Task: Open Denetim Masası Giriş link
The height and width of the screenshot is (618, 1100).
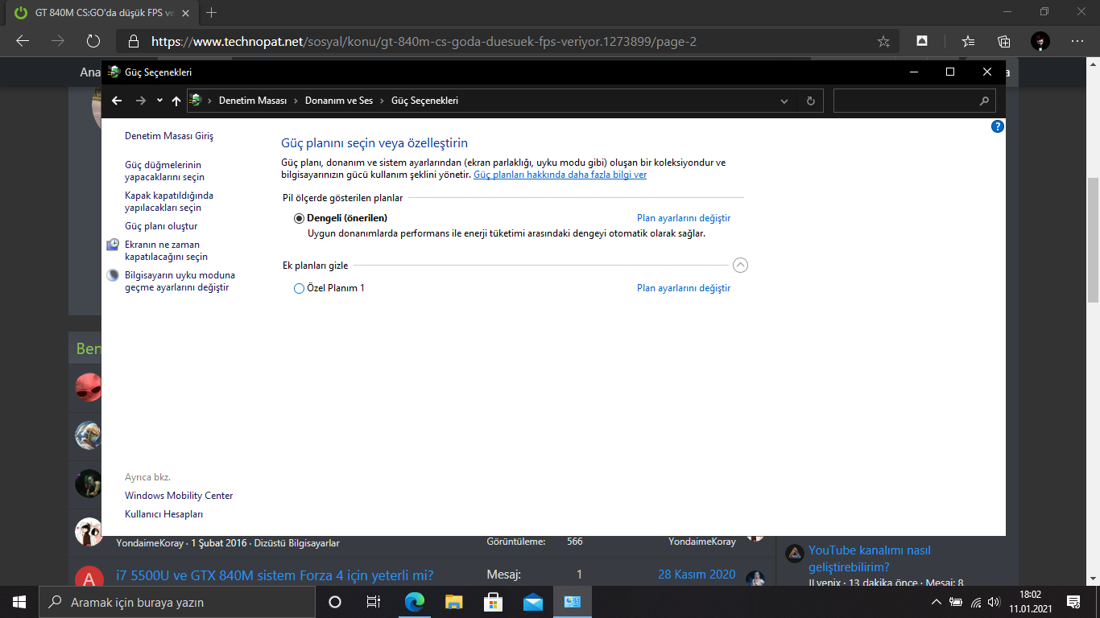Action: point(169,136)
